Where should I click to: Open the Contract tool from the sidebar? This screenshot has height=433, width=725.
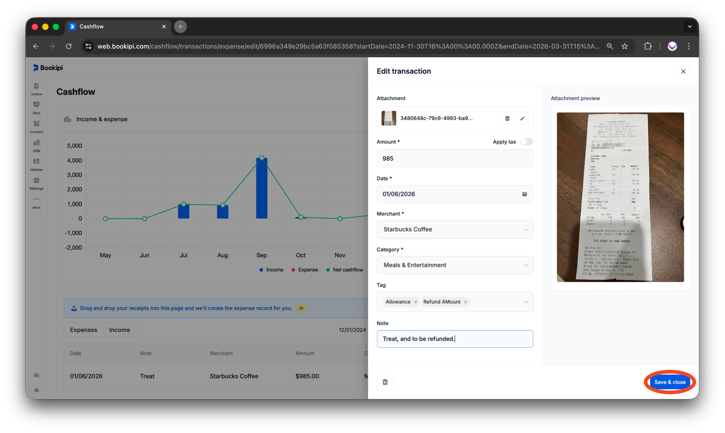pyautogui.click(x=37, y=126)
